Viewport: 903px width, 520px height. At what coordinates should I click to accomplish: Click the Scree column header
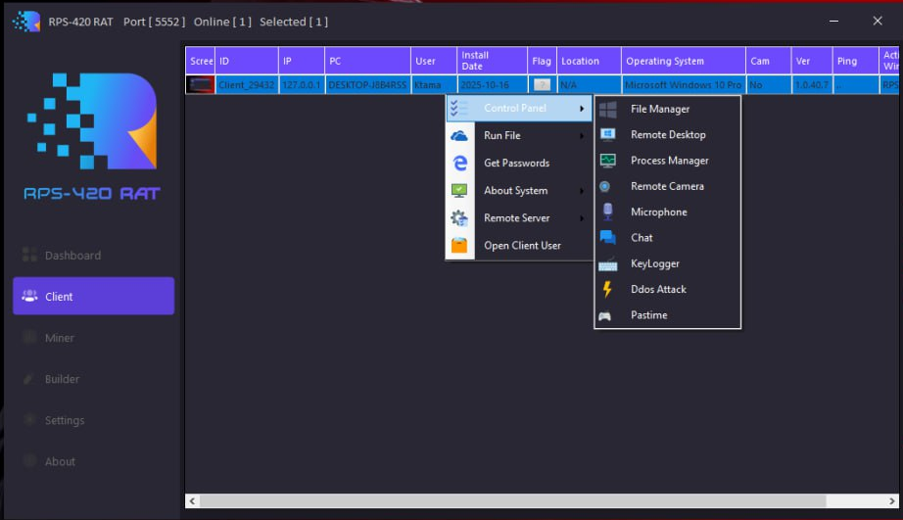201,61
